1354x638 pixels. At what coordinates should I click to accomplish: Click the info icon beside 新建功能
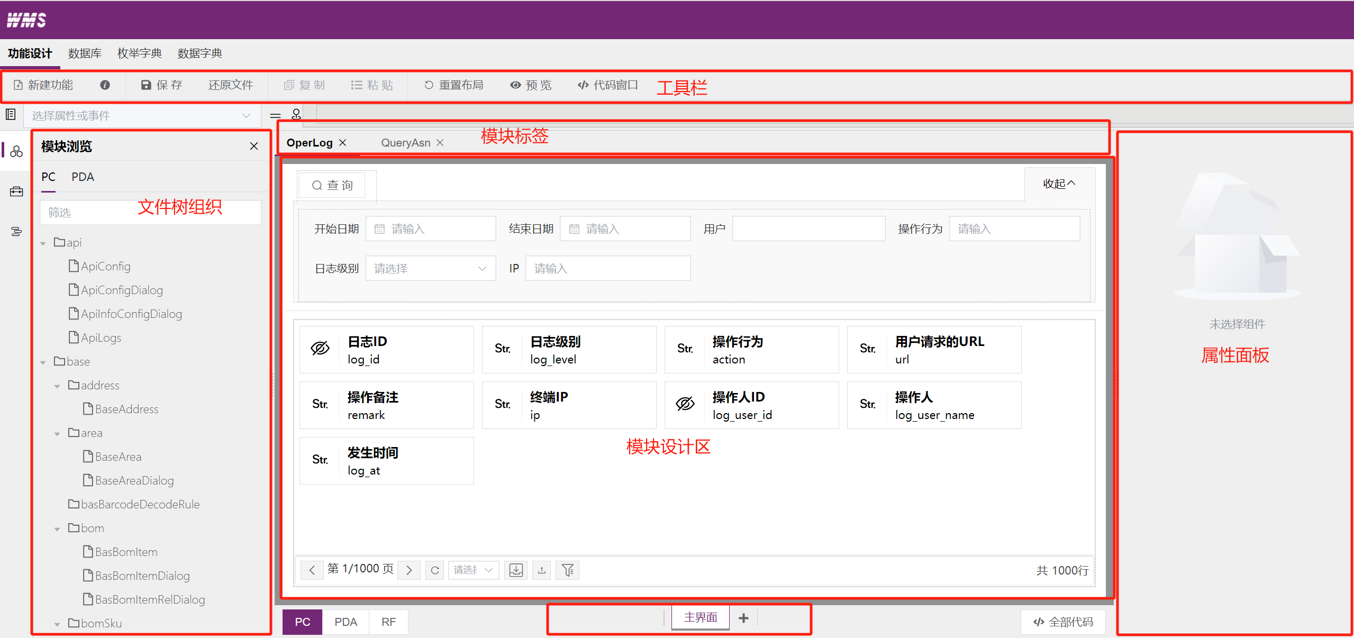click(105, 85)
